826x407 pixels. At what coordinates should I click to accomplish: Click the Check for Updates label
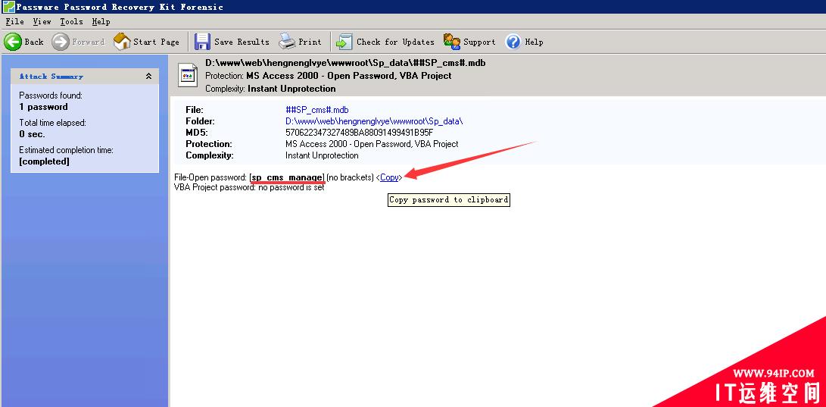click(x=395, y=42)
